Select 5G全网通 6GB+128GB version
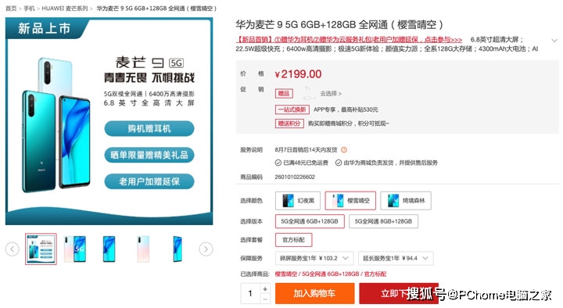Viewport: 563px width, 308px height. [310, 221]
